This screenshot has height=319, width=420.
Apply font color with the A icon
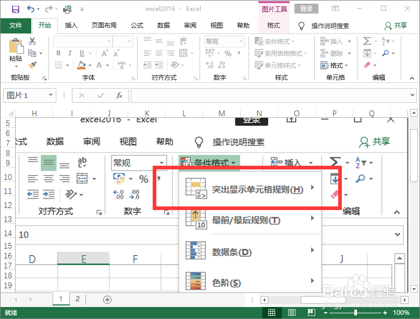click(x=99, y=65)
